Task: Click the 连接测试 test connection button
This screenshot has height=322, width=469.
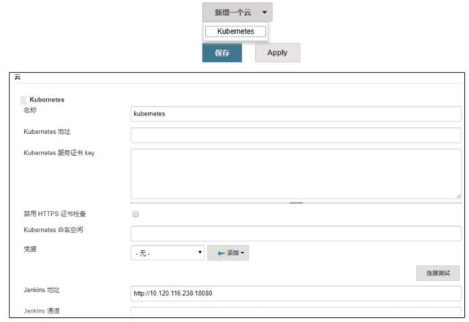Action: coord(438,273)
